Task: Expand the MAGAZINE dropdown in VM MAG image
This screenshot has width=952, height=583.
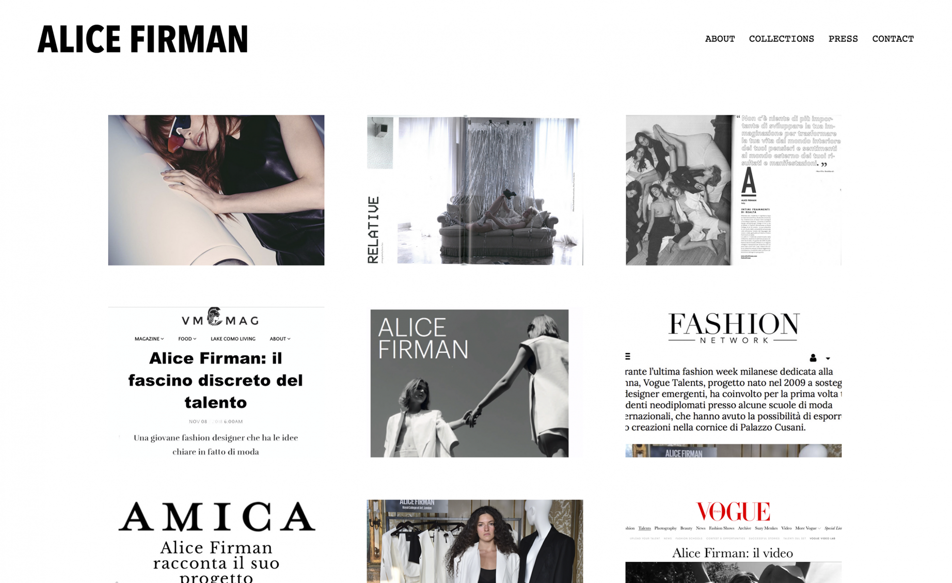Action: coord(149,339)
